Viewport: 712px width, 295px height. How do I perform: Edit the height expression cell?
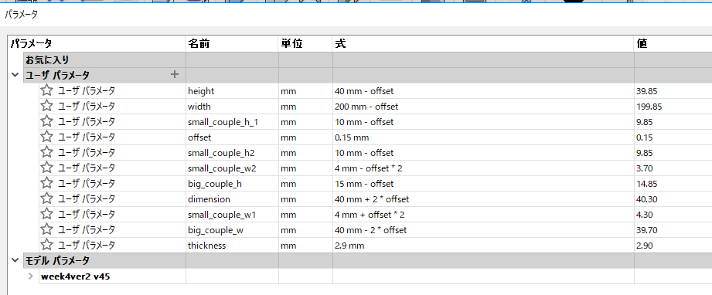pos(483,91)
